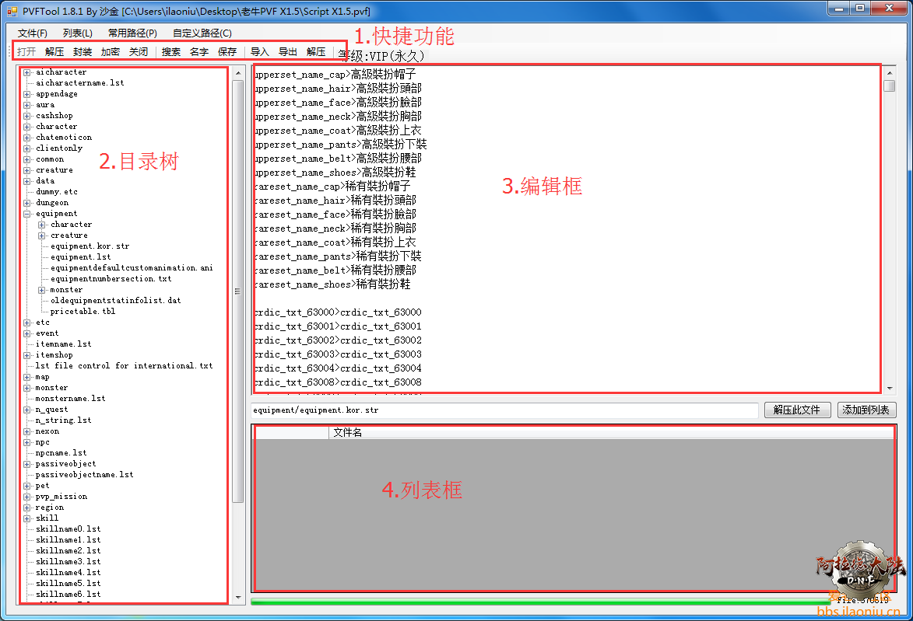The width and height of the screenshot is (913, 621).
Task: Click the file path input field
Action: tap(504, 410)
